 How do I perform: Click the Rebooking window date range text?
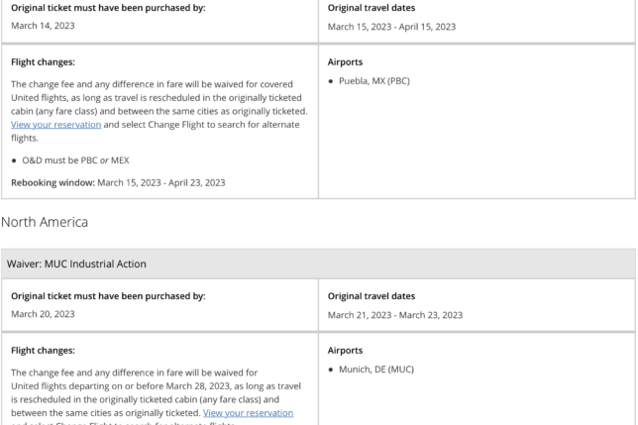tap(160, 182)
